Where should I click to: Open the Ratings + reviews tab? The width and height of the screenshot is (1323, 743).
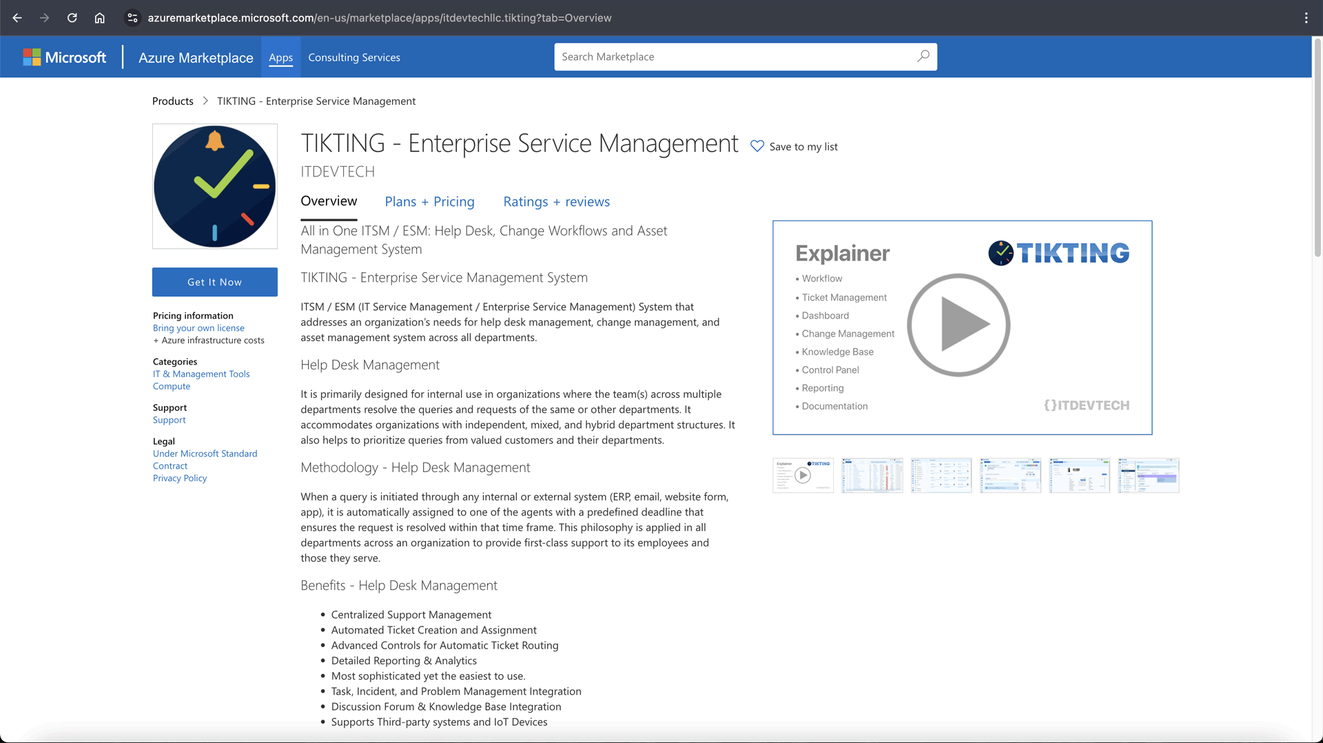point(556,201)
